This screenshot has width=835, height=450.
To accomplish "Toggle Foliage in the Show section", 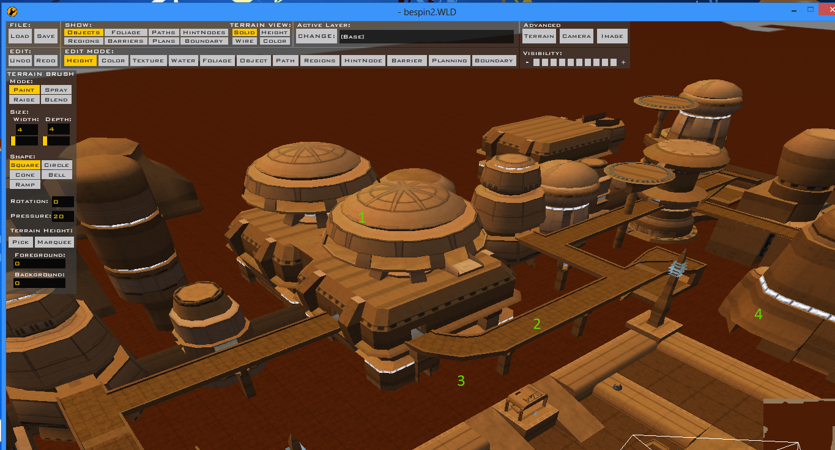I will (125, 32).
